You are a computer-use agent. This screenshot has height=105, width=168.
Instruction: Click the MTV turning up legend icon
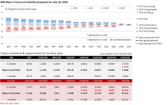(x=137, y=12)
